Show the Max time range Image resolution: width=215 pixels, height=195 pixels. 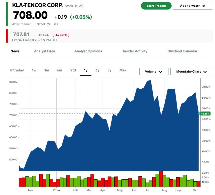point(123,70)
